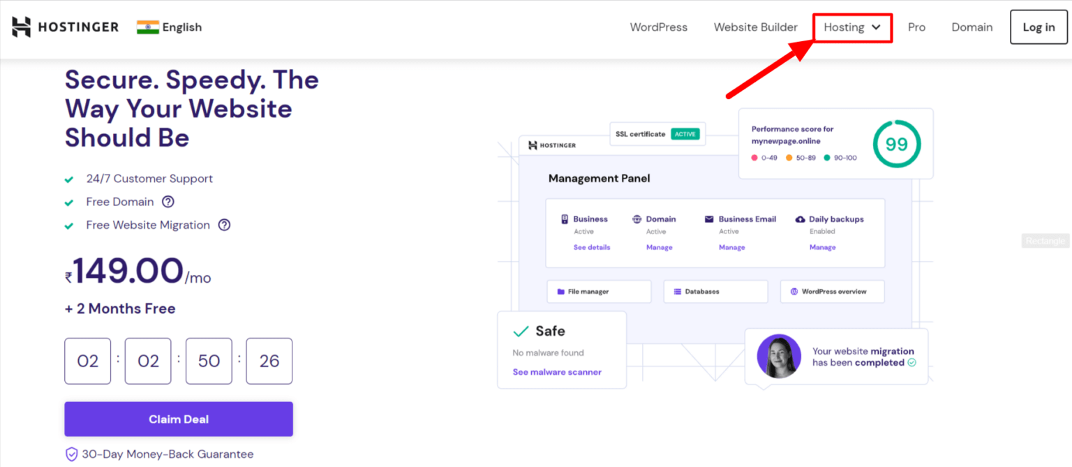
Task: Click the Hostinger logo
Action: [64, 27]
